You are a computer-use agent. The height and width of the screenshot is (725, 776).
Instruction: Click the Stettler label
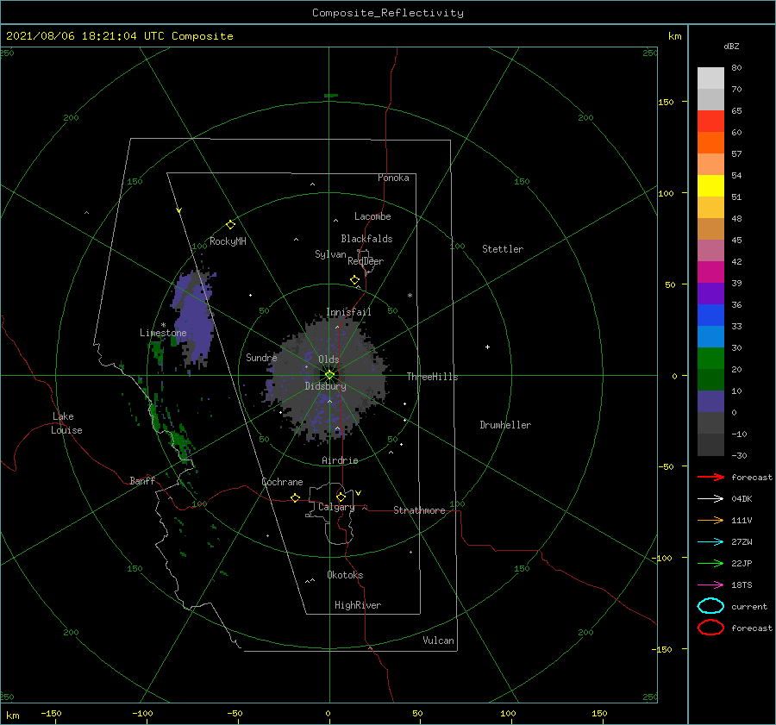point(503,249)
